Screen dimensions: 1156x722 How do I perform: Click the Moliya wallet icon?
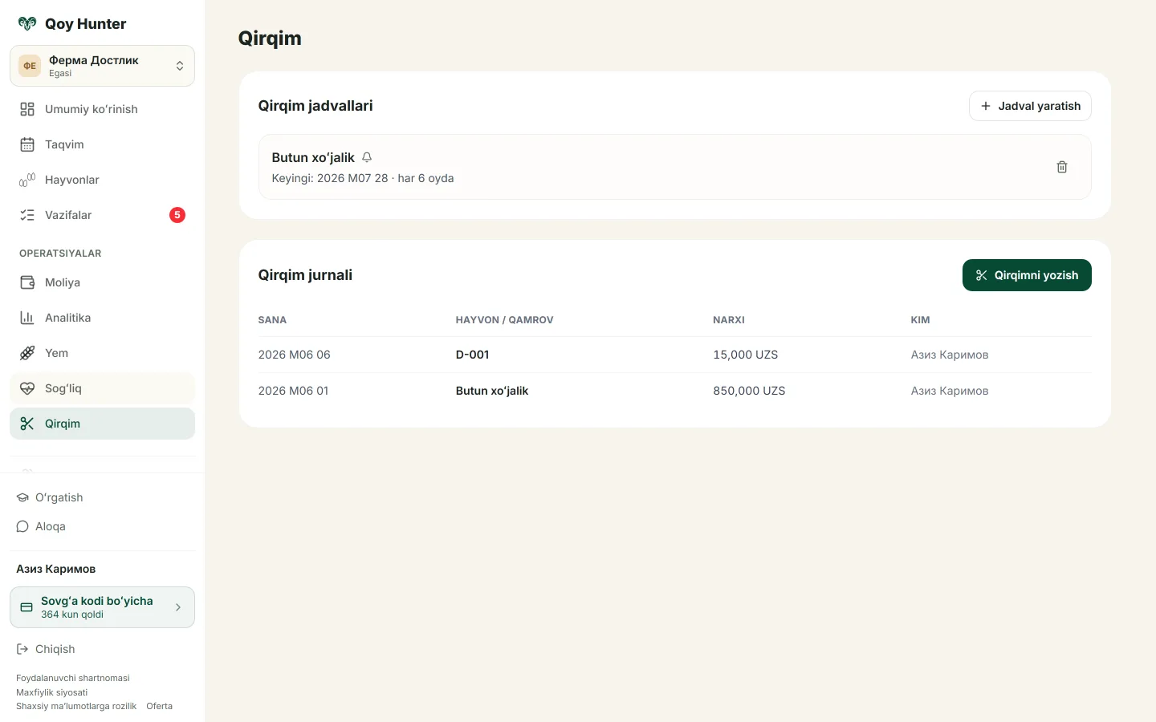(x=27, y=282)
